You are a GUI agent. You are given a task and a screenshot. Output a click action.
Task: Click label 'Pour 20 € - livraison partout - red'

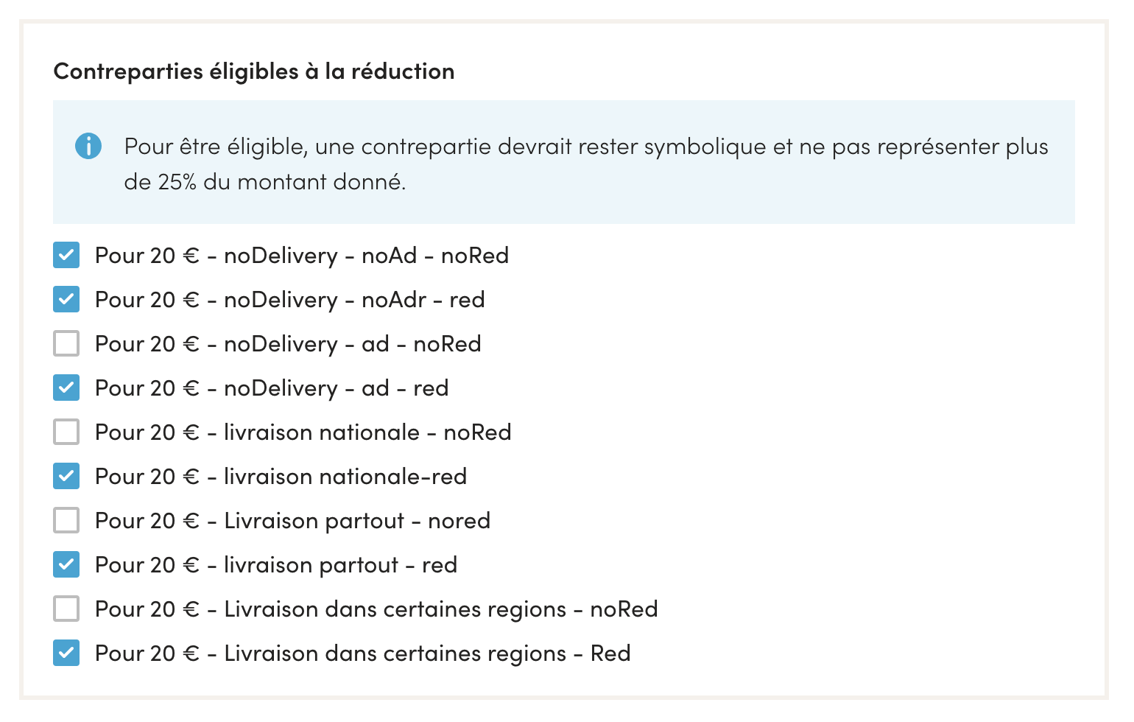click(x=276, y=565)
